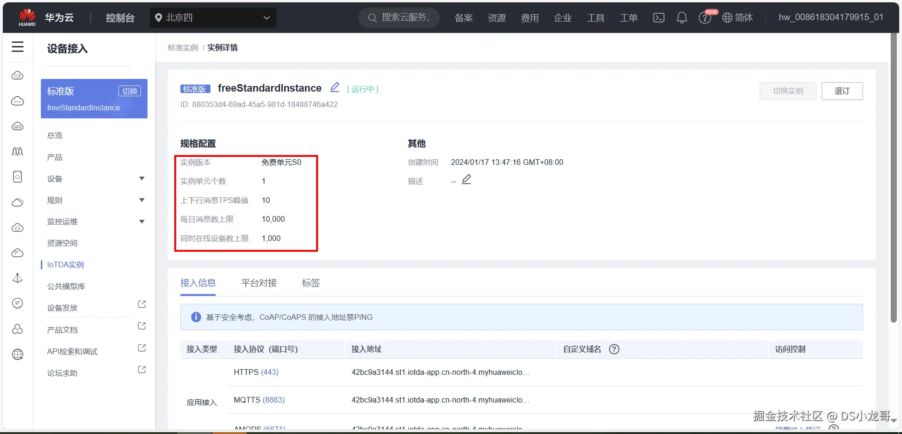Open 公共模型库 in the sidebar
902x434 pixels.
tap(66, 287)
